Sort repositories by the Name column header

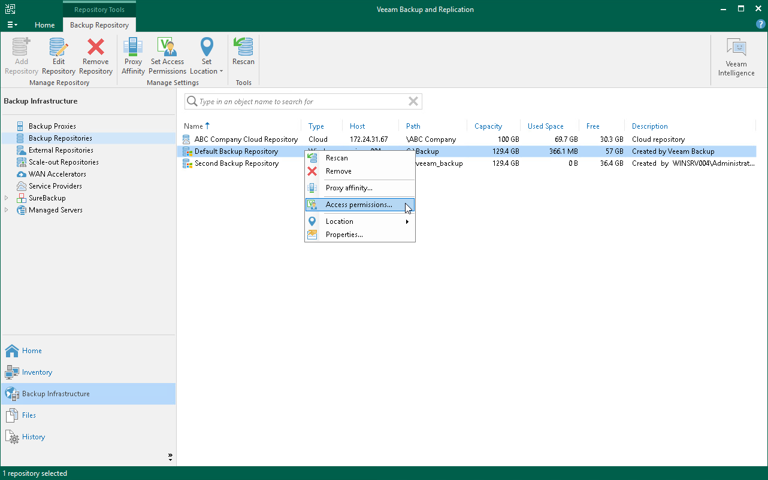point(193,126)
